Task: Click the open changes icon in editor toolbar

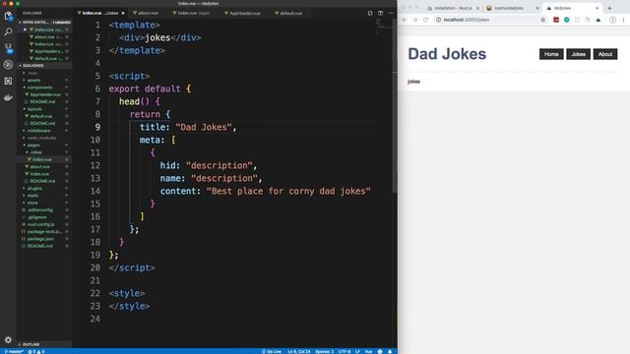Action: click(x=370, y=13)
